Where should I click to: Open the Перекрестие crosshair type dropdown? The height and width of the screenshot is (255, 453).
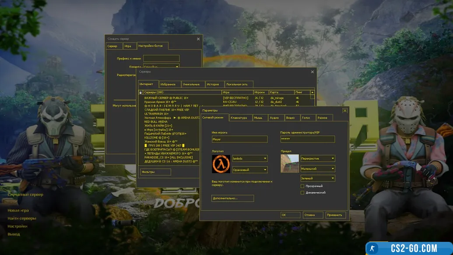click(x=318, y=159)
